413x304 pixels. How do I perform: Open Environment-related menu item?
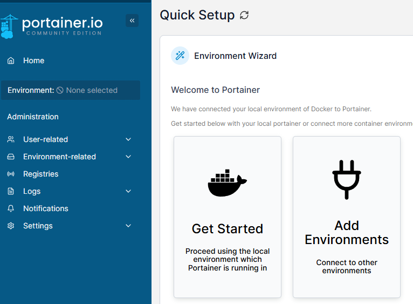pos(59,157)
